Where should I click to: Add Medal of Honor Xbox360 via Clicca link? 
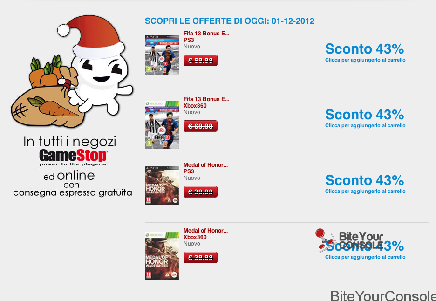pos(365,257)
